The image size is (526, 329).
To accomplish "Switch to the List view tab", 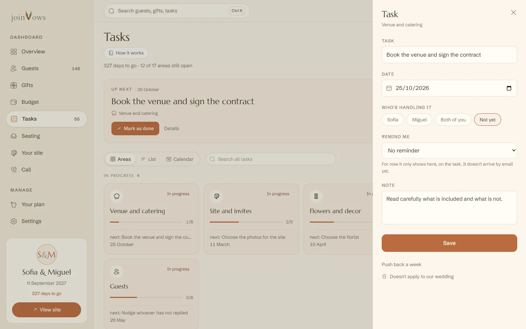I will pos(149,159).
